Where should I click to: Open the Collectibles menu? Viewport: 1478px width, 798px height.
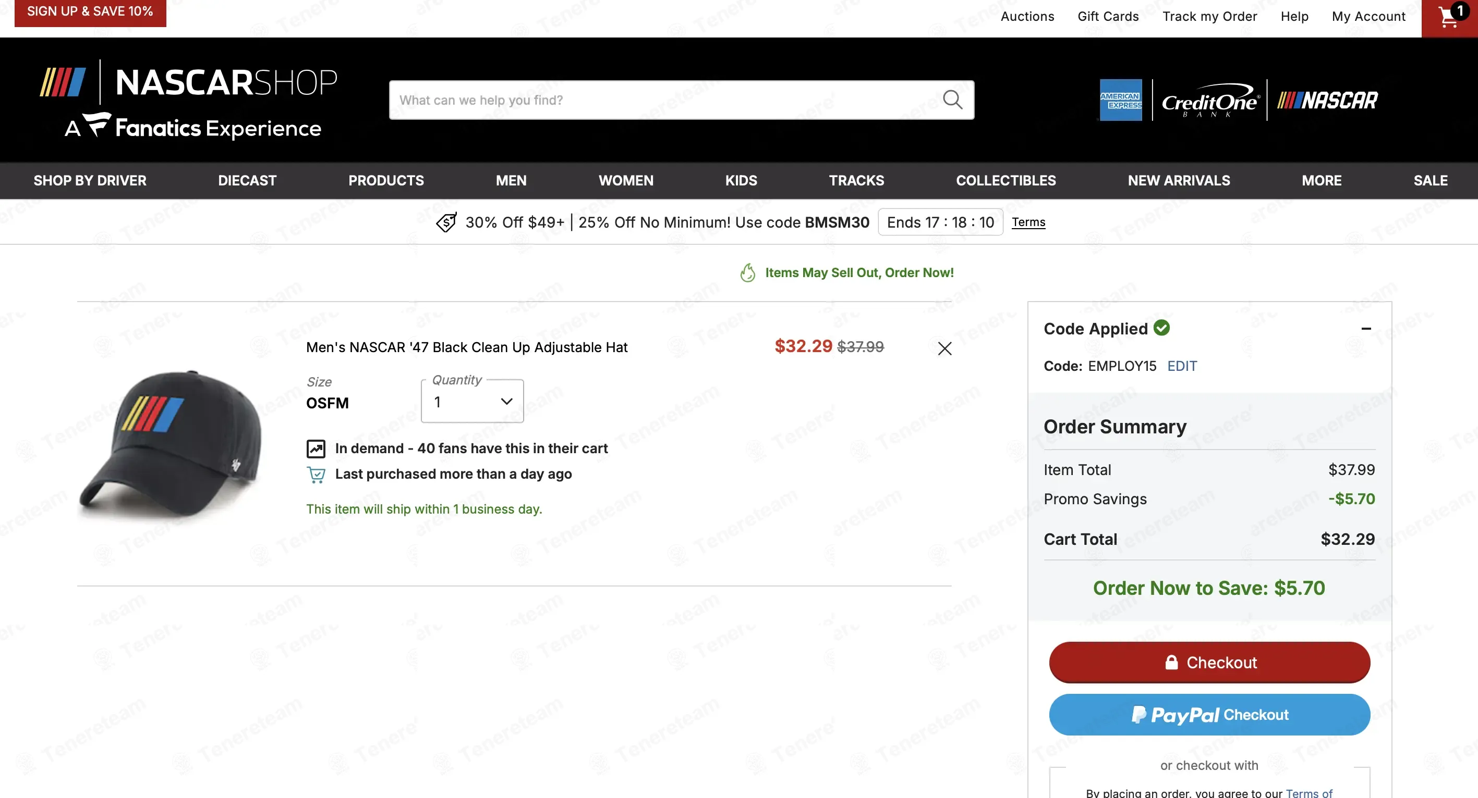coord(1006,180)
